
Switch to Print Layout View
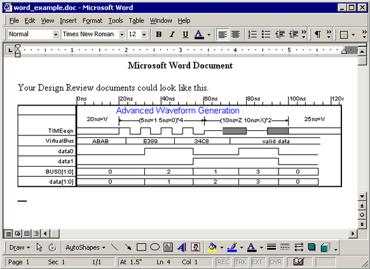coord(27,234)
